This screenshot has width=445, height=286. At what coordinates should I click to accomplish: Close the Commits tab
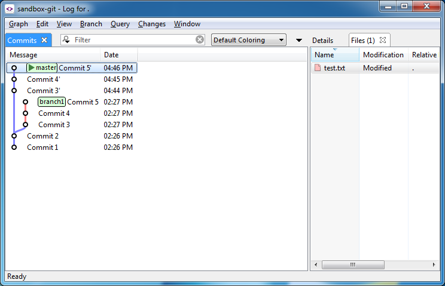44,41
